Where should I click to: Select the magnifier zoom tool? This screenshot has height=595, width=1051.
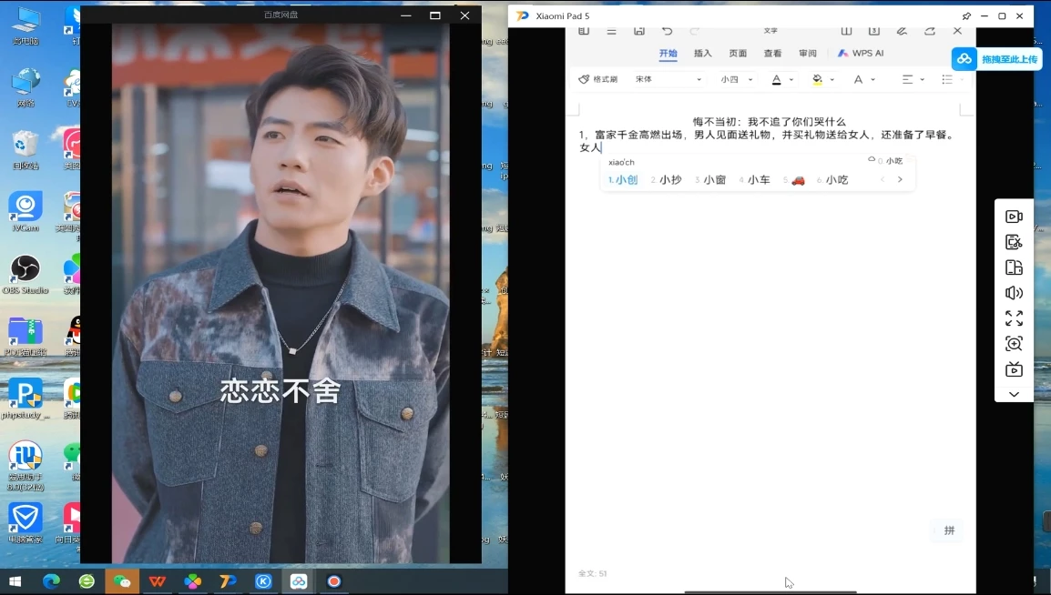1014,343
